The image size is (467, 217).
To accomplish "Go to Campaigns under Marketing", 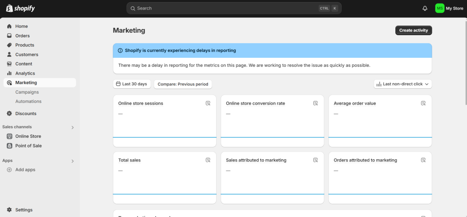I will tap(27, 92).
